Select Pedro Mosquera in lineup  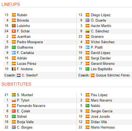click(30, 42)
